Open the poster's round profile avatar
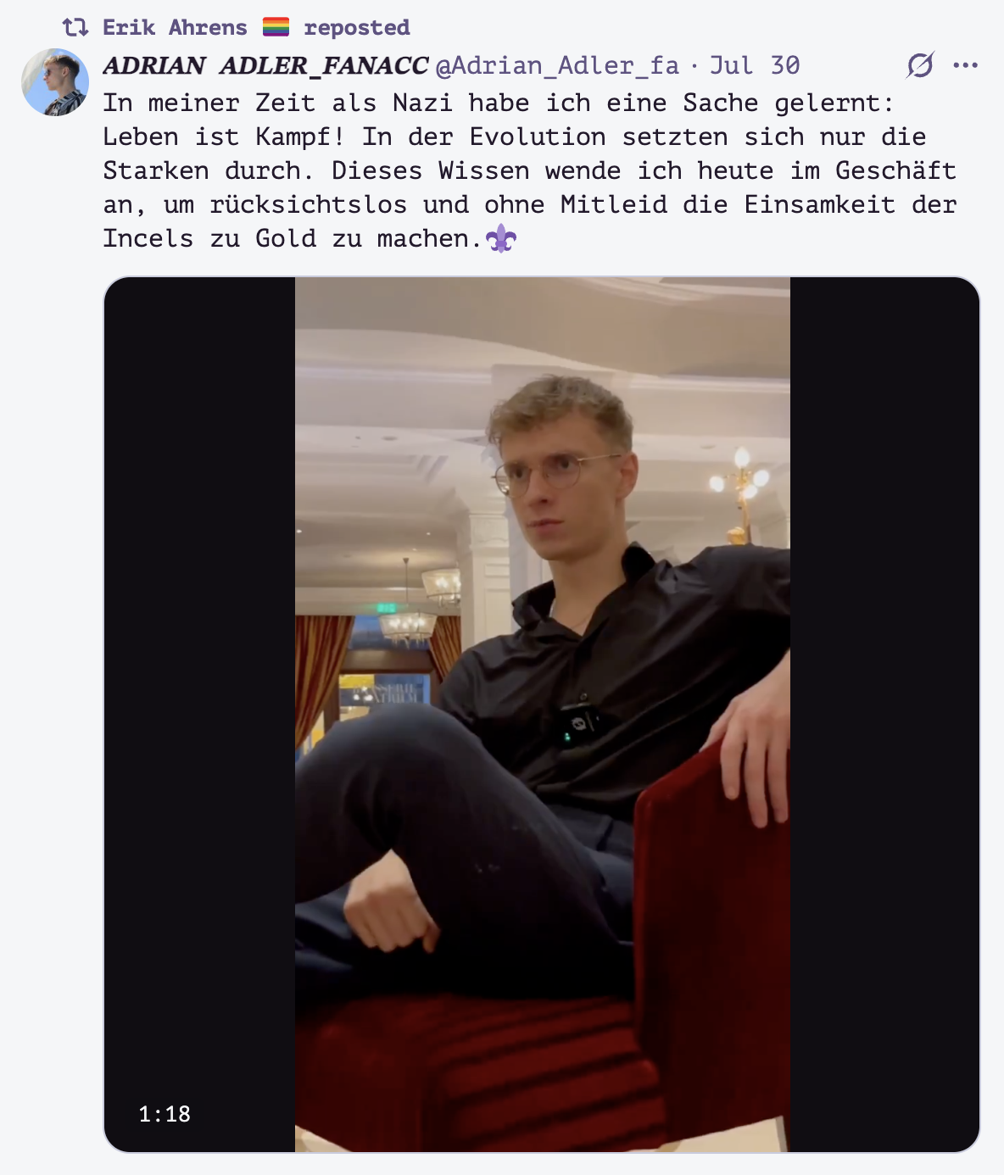The width and height of the screenshot is (1004, 1175). (55, 82)
